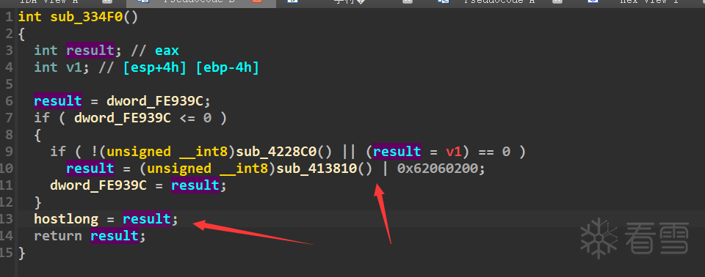Select the eax comment on line 3

point(167,51)
